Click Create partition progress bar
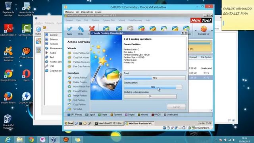 153,87
